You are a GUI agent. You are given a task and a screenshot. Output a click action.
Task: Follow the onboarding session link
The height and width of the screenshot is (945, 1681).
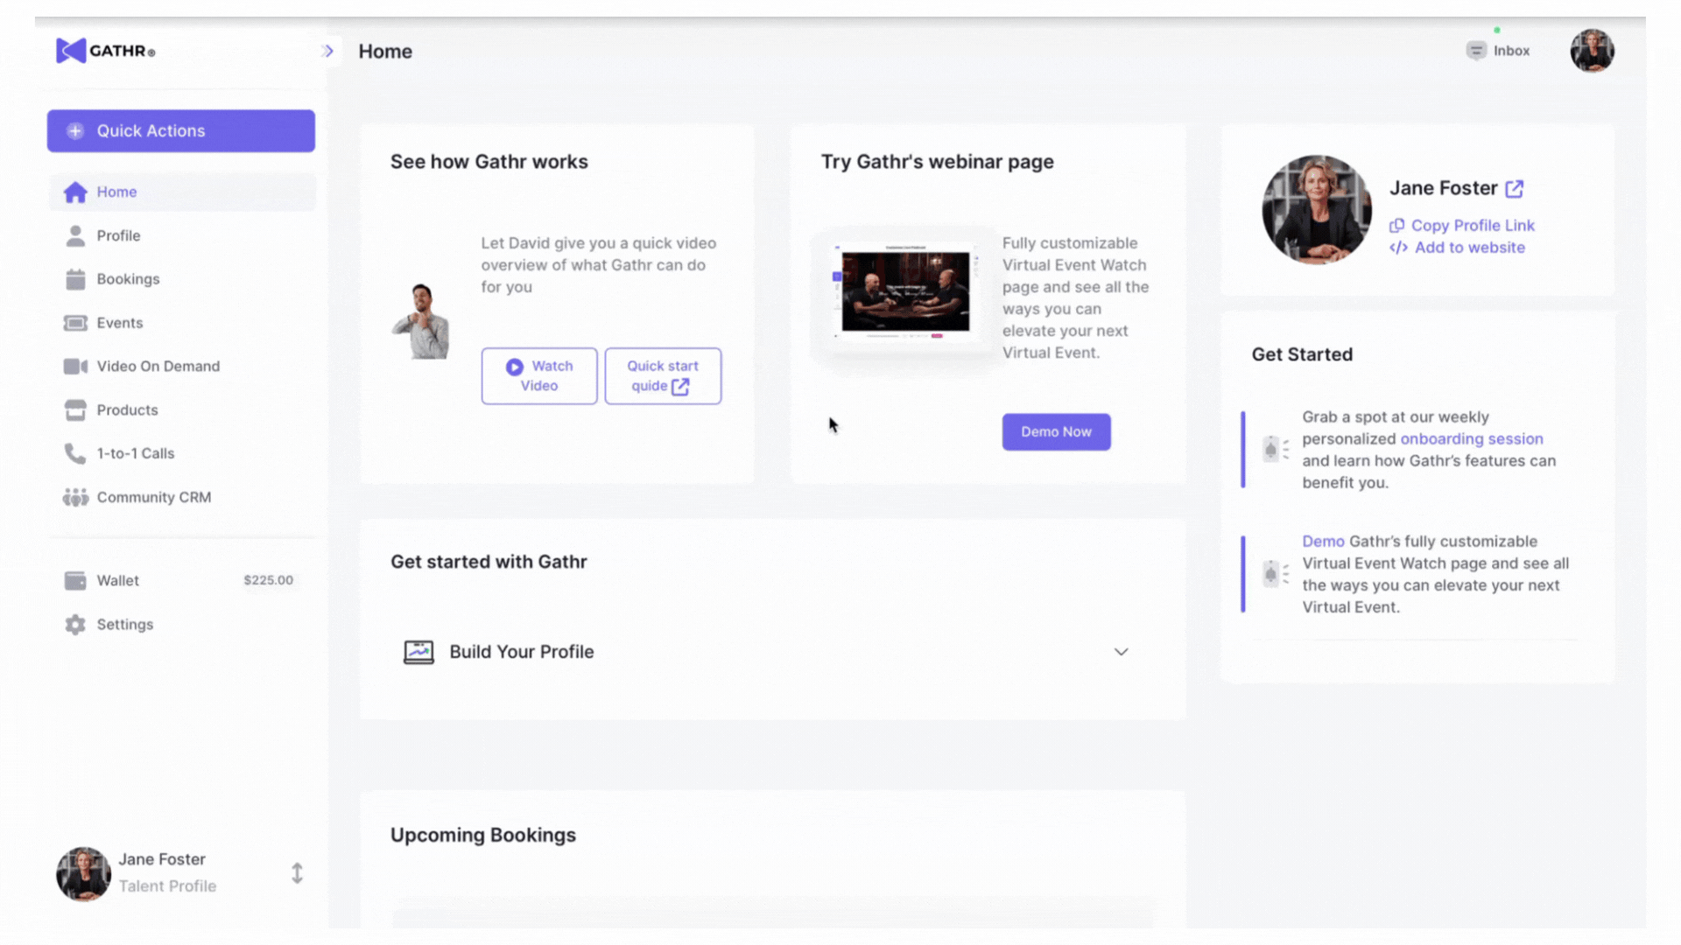coord(1471,439)
